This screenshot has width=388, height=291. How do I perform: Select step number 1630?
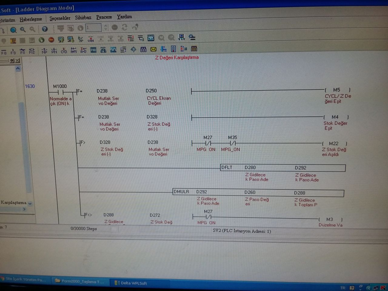(x=30, y=86)
